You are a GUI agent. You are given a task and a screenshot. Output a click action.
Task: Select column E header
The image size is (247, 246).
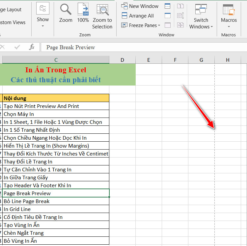click(149, 60)
